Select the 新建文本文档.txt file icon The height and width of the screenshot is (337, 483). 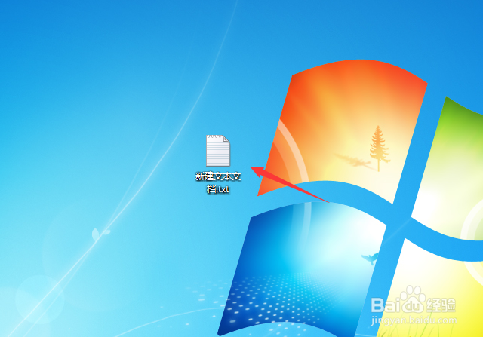click(218, 151)
